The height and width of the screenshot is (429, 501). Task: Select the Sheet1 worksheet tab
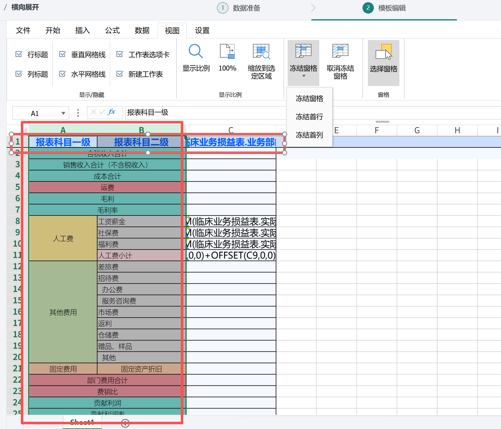tap(82, 422)
